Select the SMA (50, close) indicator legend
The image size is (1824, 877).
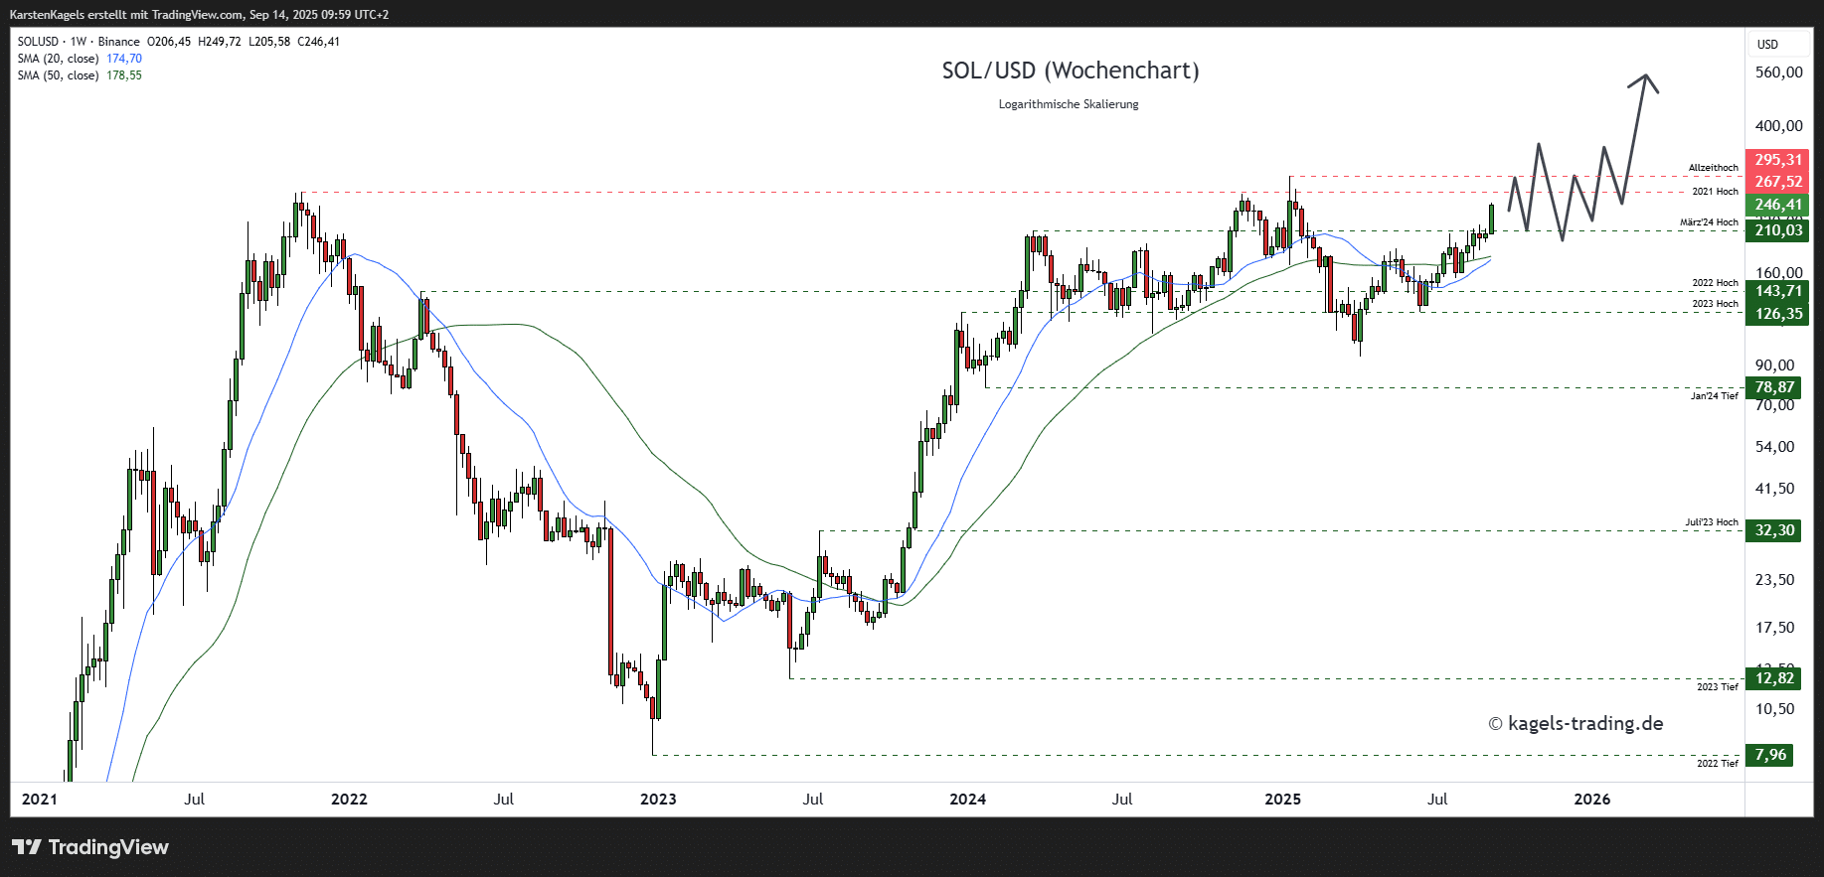pos(80,75)
